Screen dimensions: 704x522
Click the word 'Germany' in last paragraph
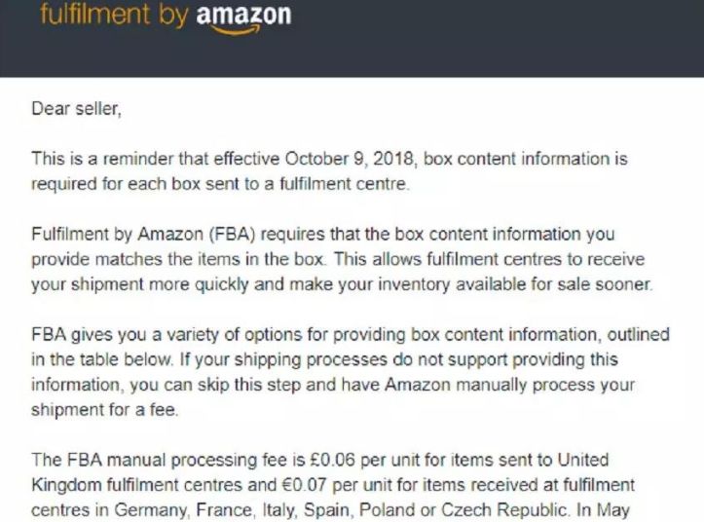[150, 510]
